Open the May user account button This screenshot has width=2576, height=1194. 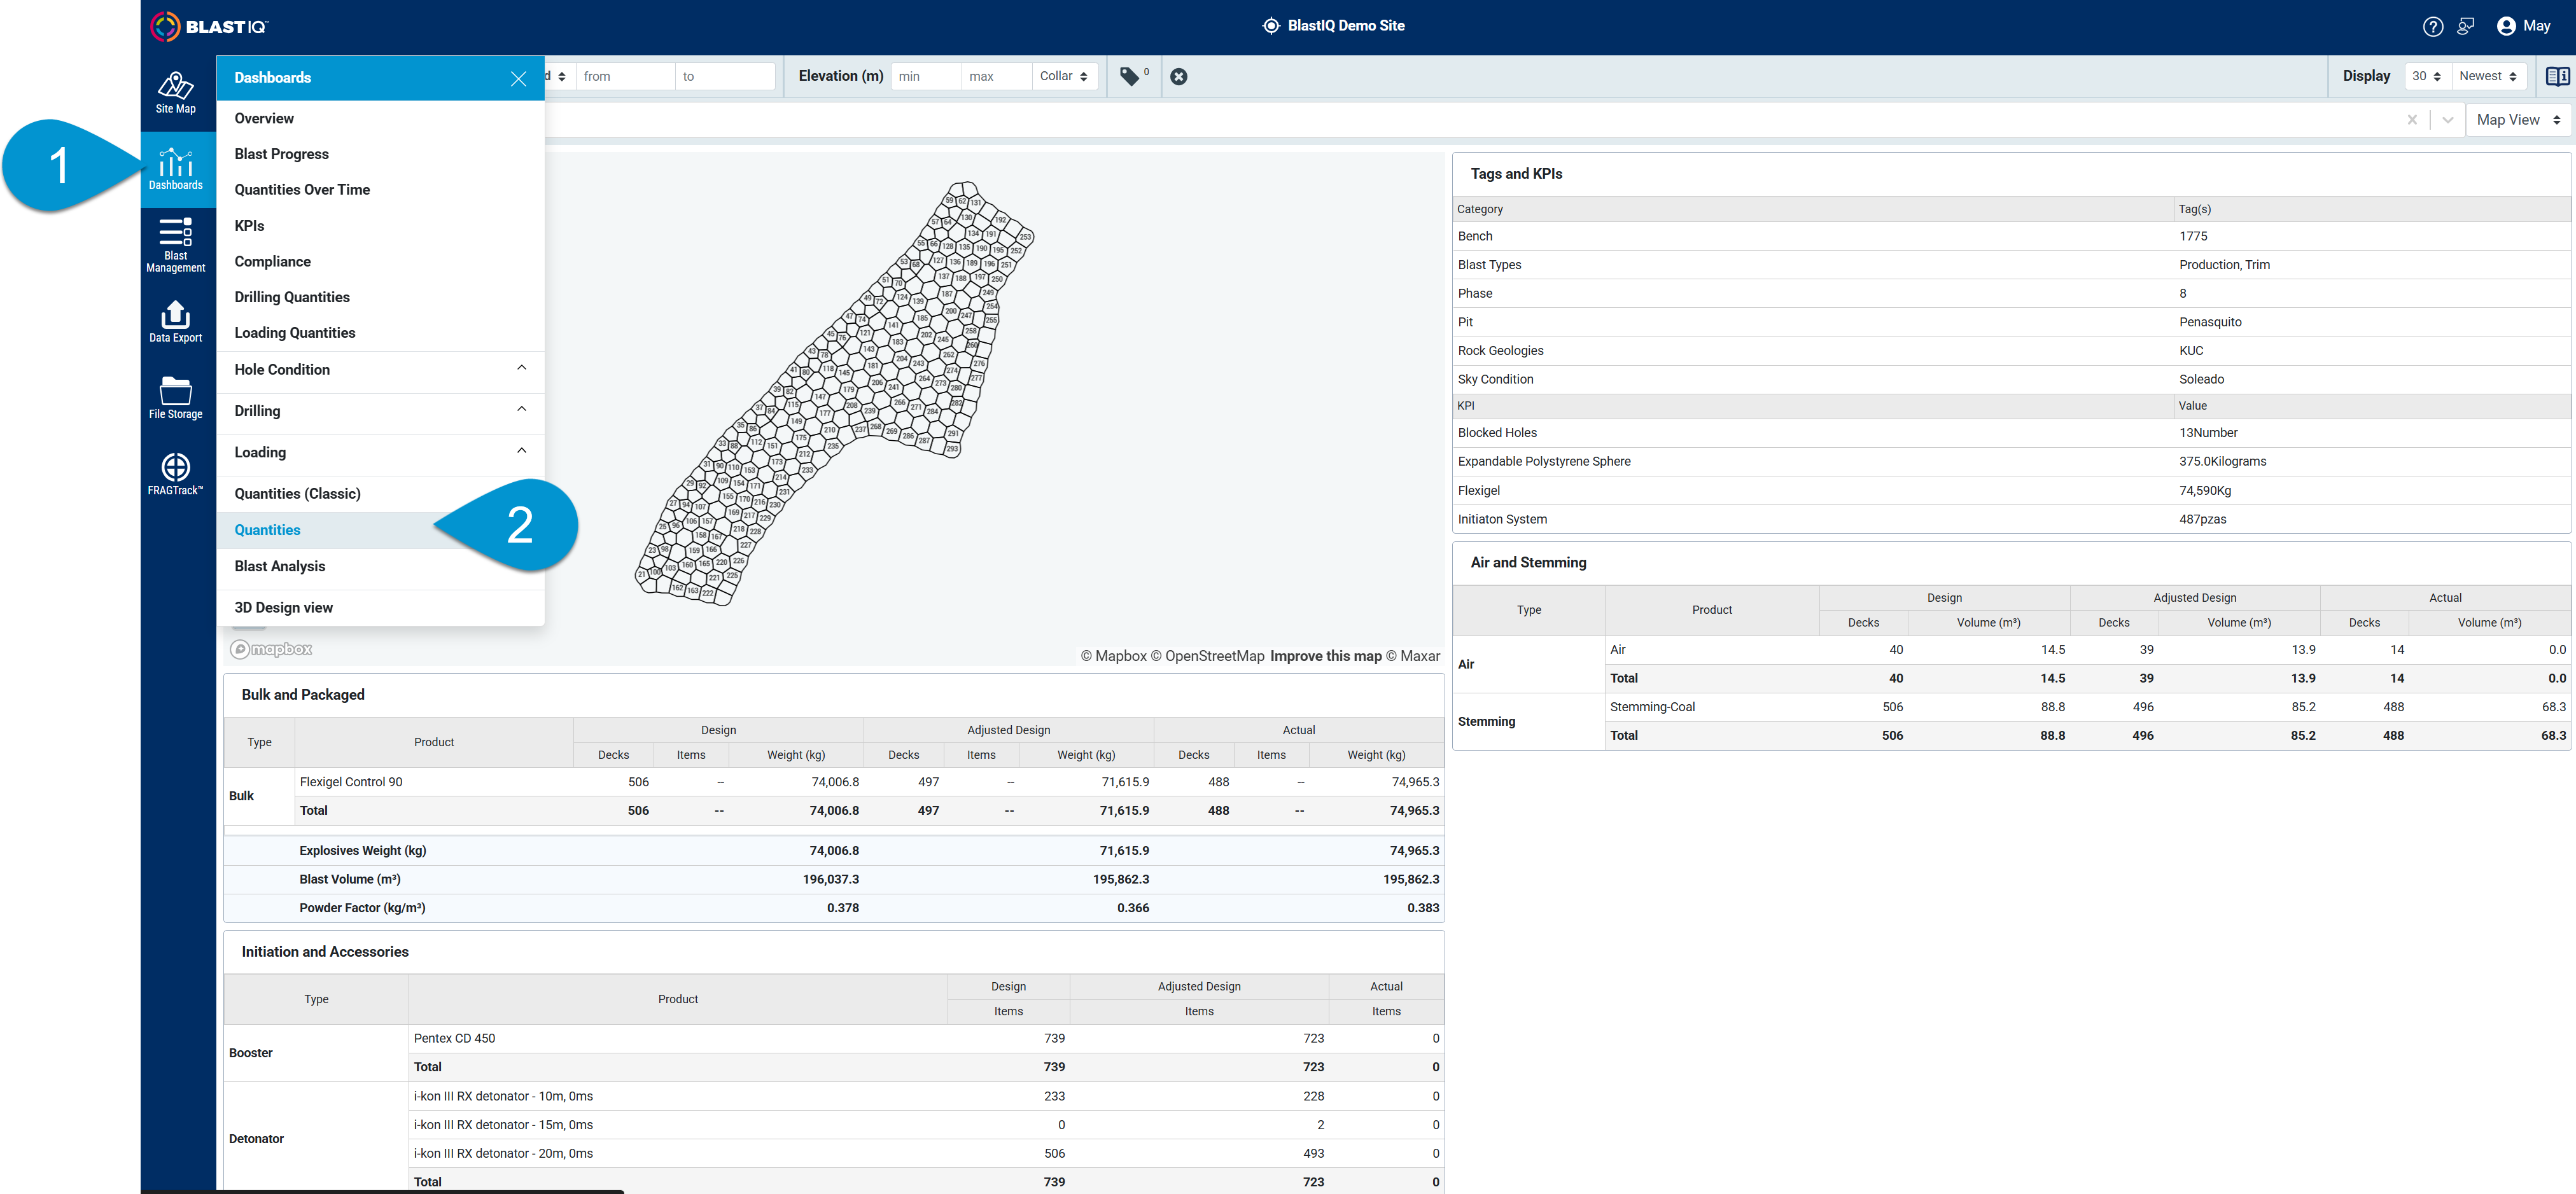pos(2523,26)
